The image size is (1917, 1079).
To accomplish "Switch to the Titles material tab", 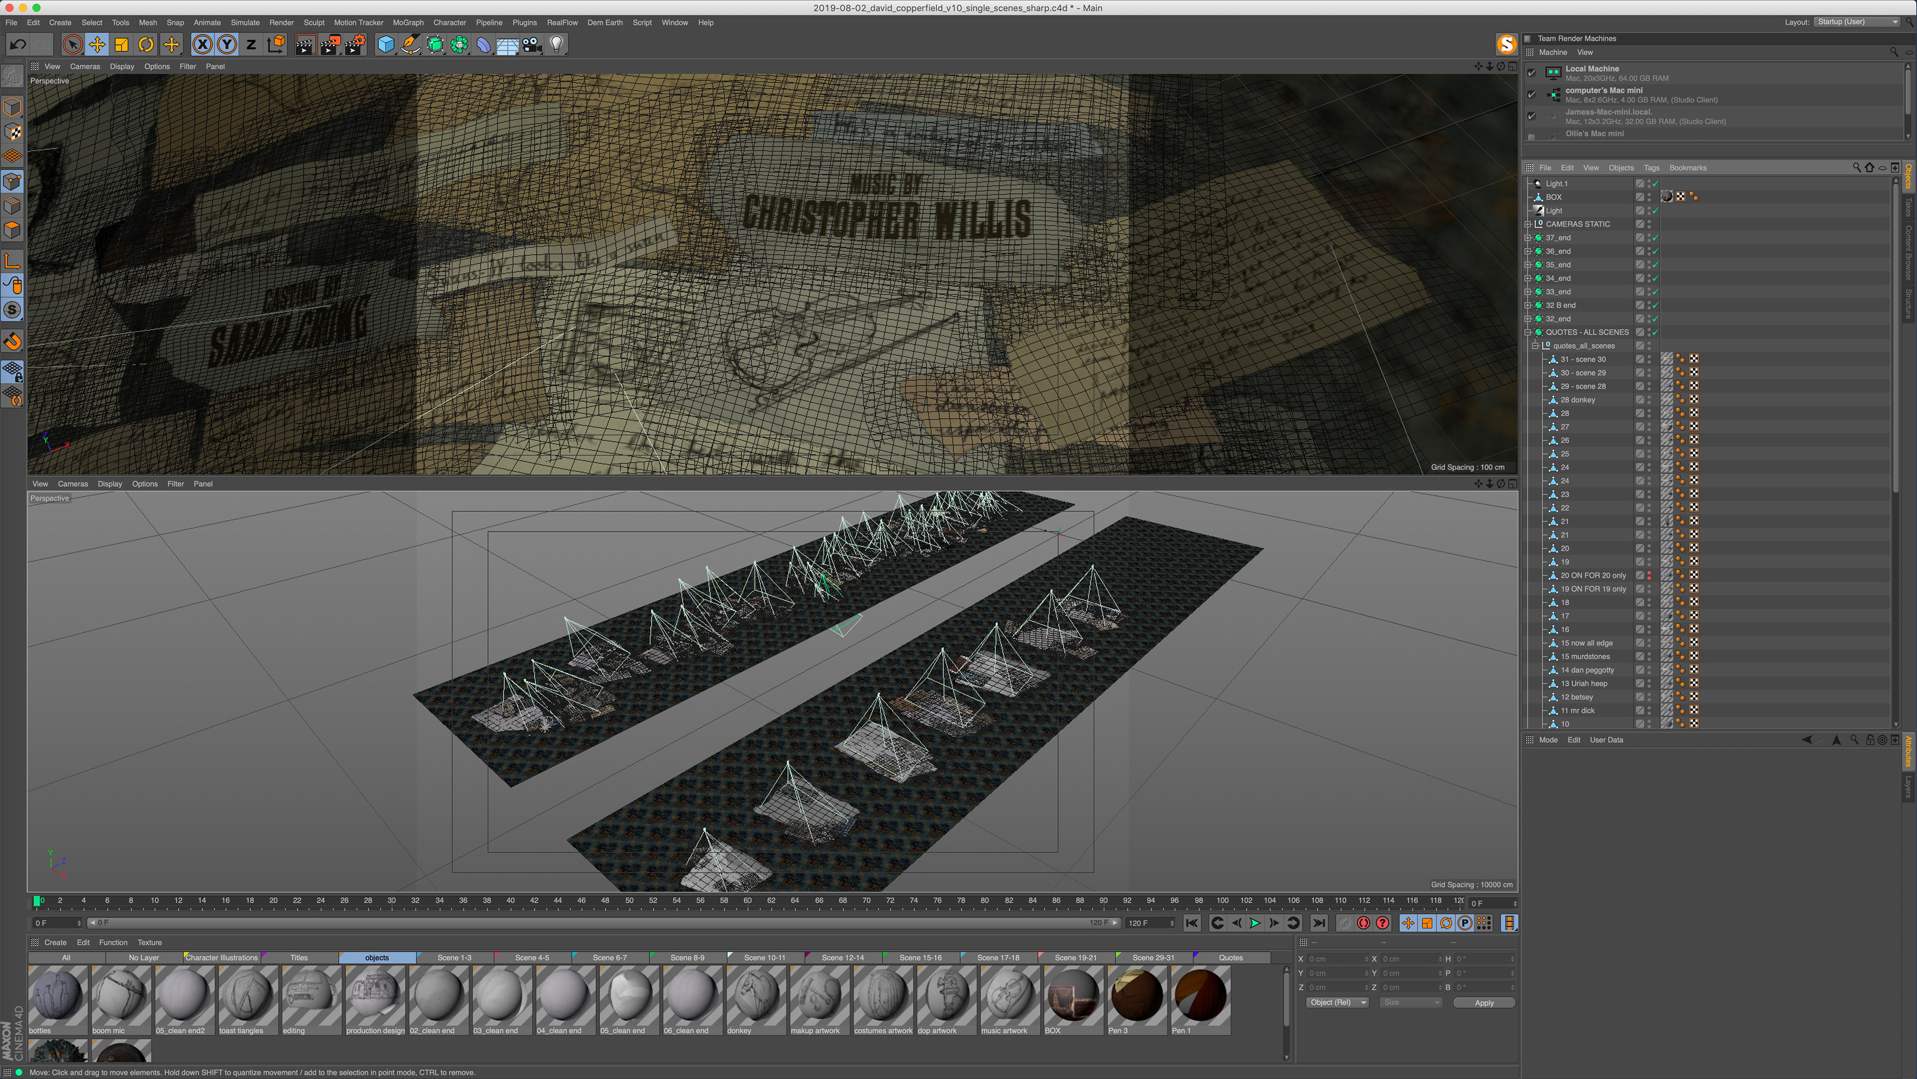I will (299, 958).
